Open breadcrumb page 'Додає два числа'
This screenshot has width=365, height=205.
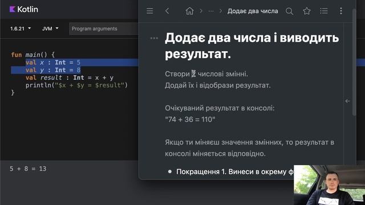pos(253,11)
